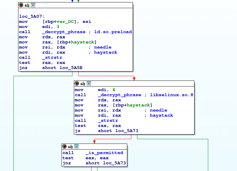Click the _is_permitted function call
The width and height of the screenshot is (237, 171).
point(104,153)
